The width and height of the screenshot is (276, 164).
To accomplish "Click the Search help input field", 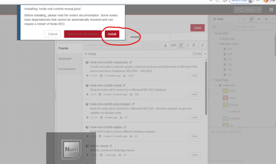I will [255, 27].
